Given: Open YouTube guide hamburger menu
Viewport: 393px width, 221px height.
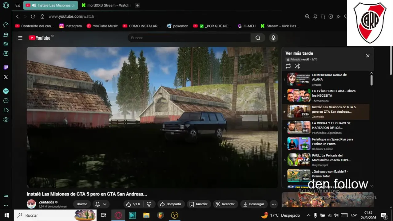Looking at the screenshot, I should click(20, 38).
